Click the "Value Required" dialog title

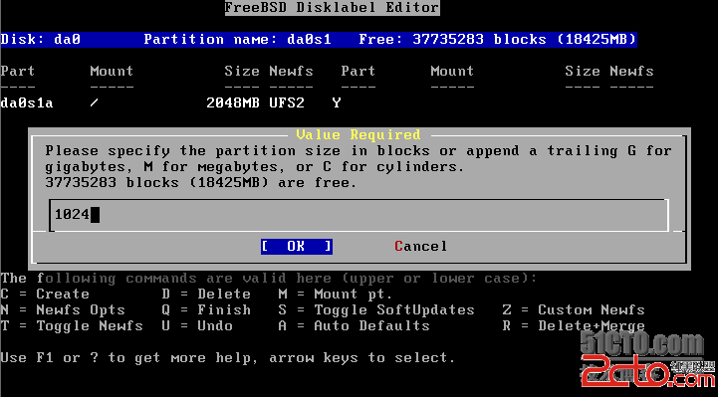pyautogui.click(x=359, y=135)
